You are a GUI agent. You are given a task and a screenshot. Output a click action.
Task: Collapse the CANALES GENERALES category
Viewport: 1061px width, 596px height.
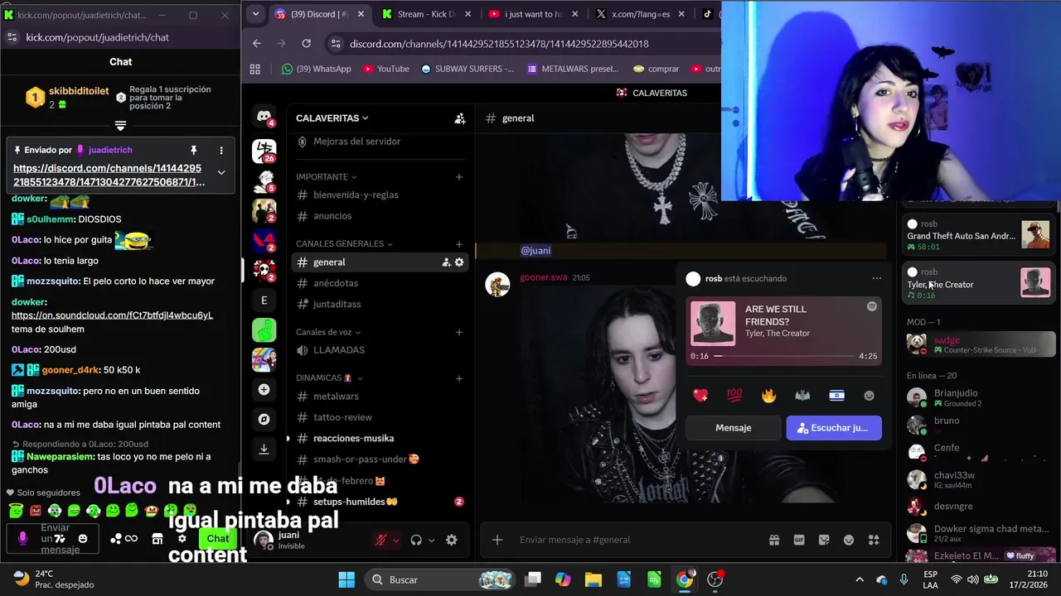344,243
